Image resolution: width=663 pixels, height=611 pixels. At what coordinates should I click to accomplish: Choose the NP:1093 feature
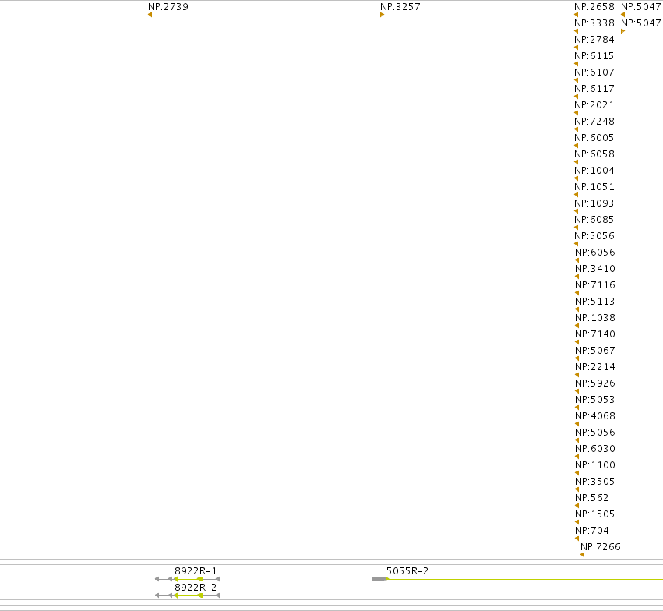click(x=594, y=203)
